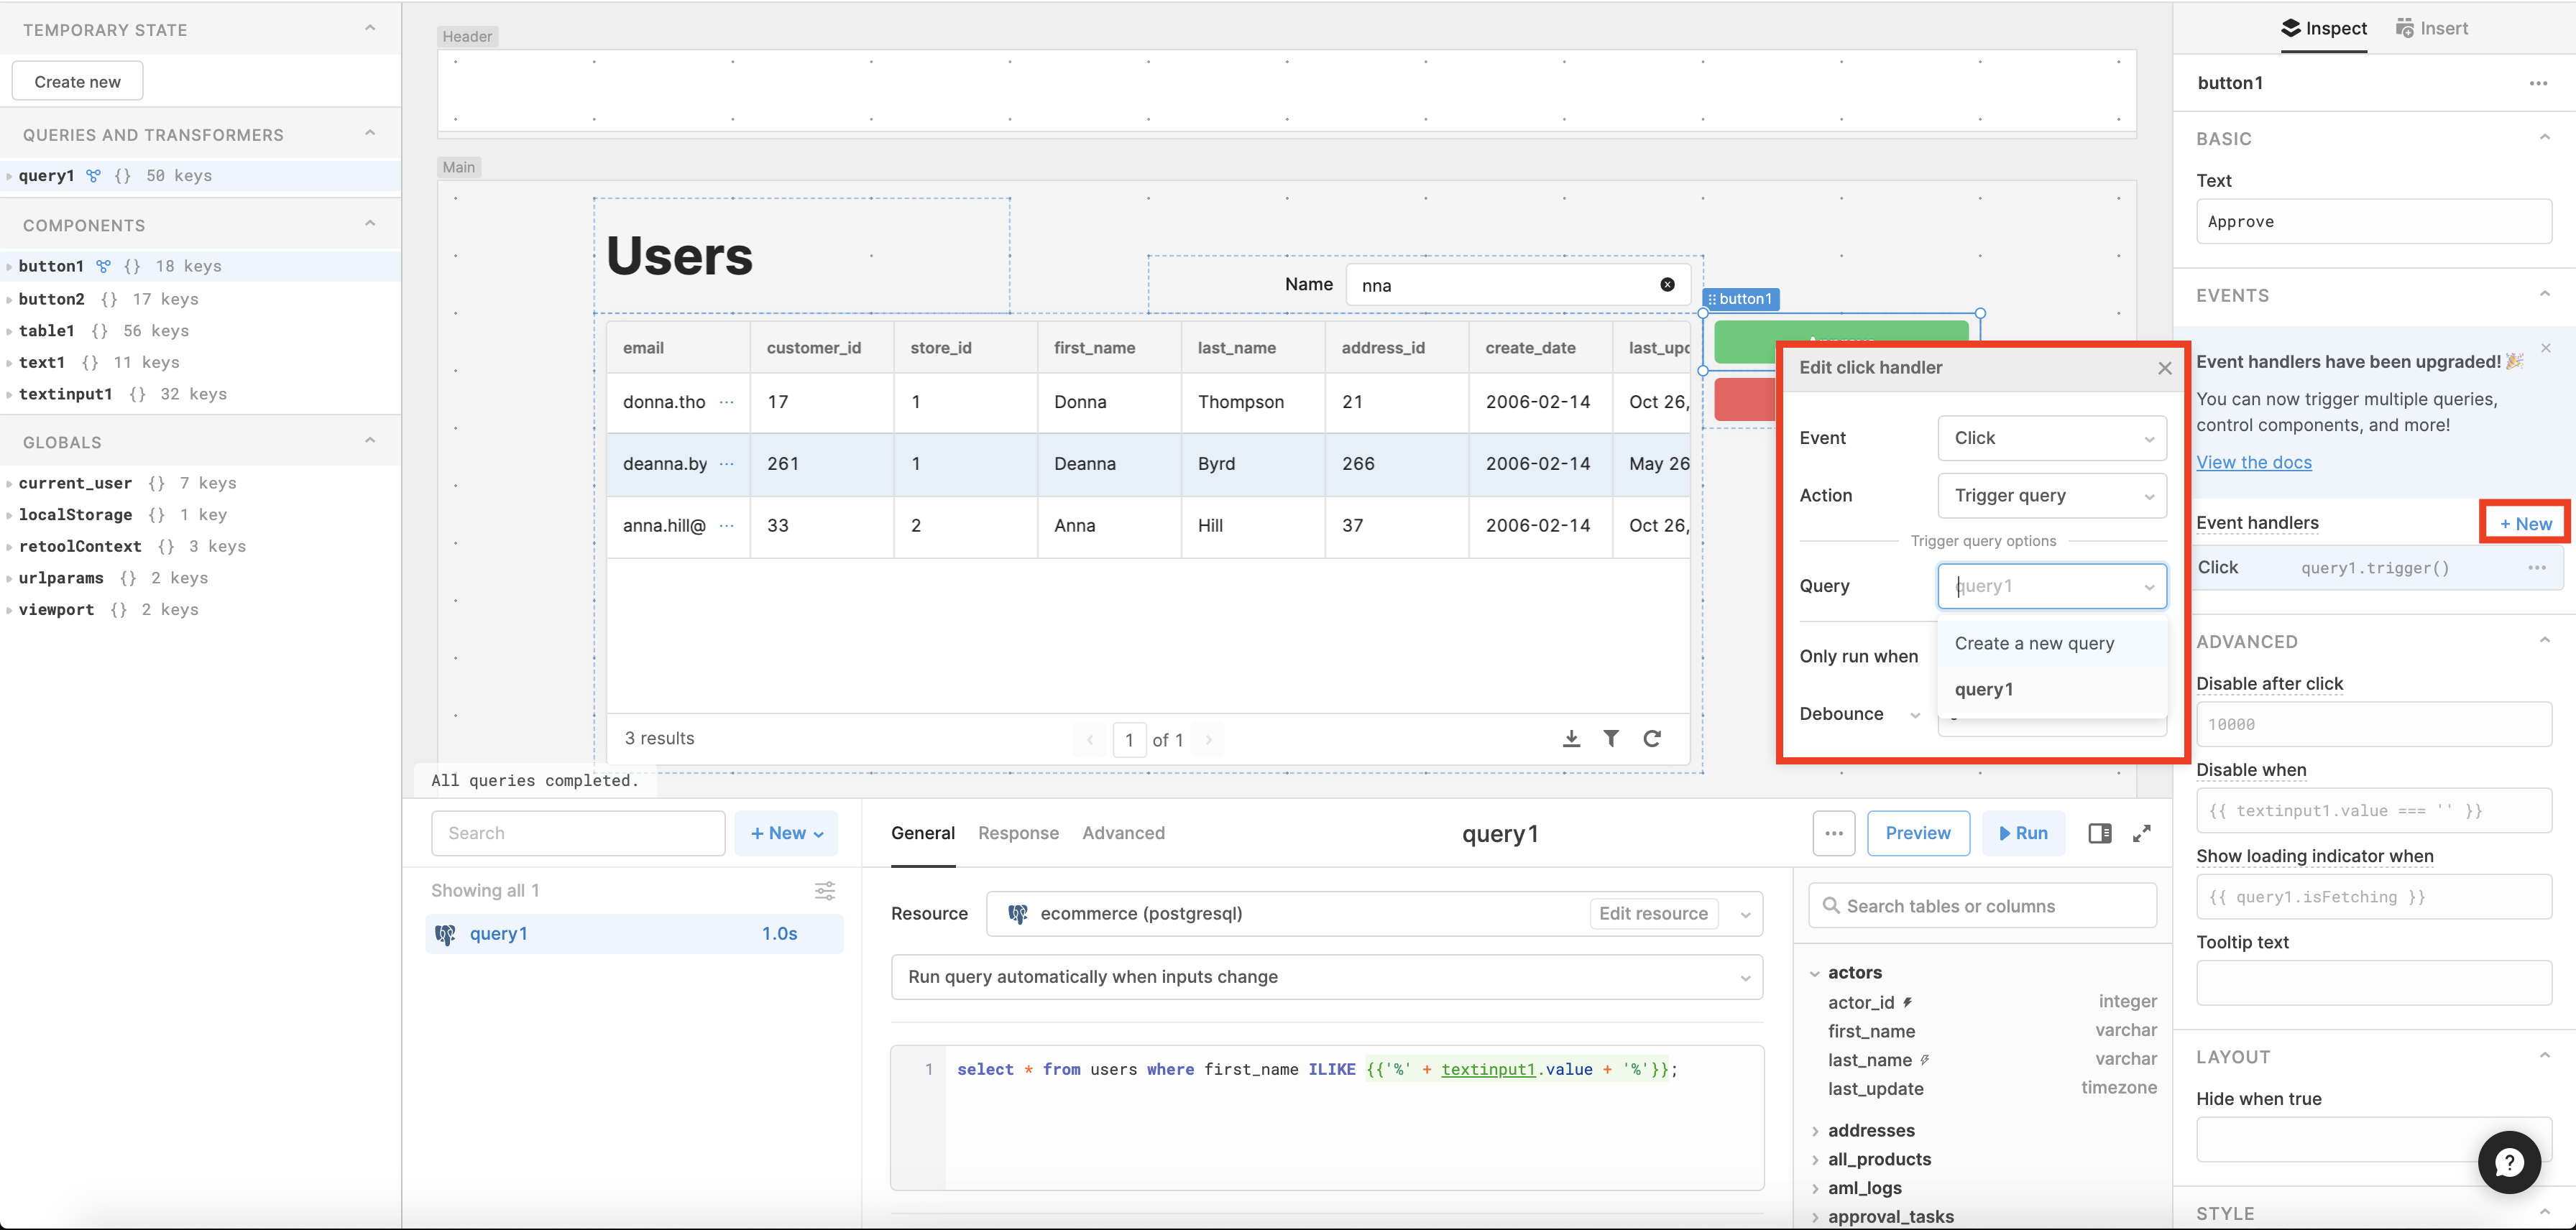Open Click event handler ellipsis menu

tap(2537, 568)
